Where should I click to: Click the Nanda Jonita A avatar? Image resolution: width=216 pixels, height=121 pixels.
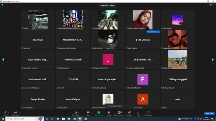(143, 99)
